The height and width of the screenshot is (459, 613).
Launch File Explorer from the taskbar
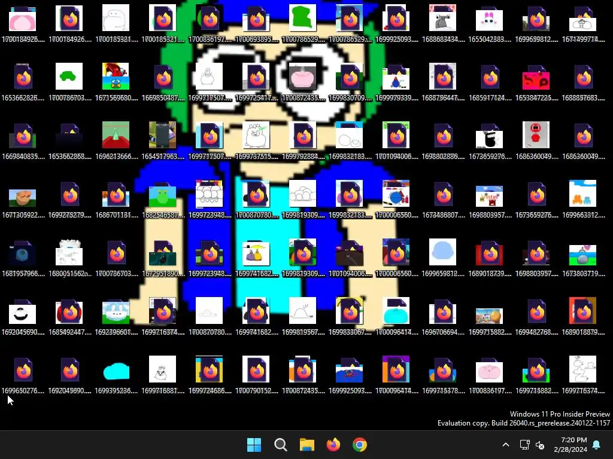[x=307, y=445]
